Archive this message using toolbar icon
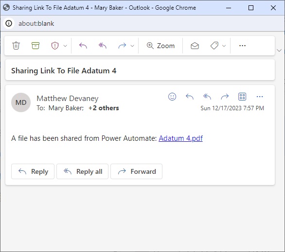Screen dimensions: 285x252 pos(36,46)
